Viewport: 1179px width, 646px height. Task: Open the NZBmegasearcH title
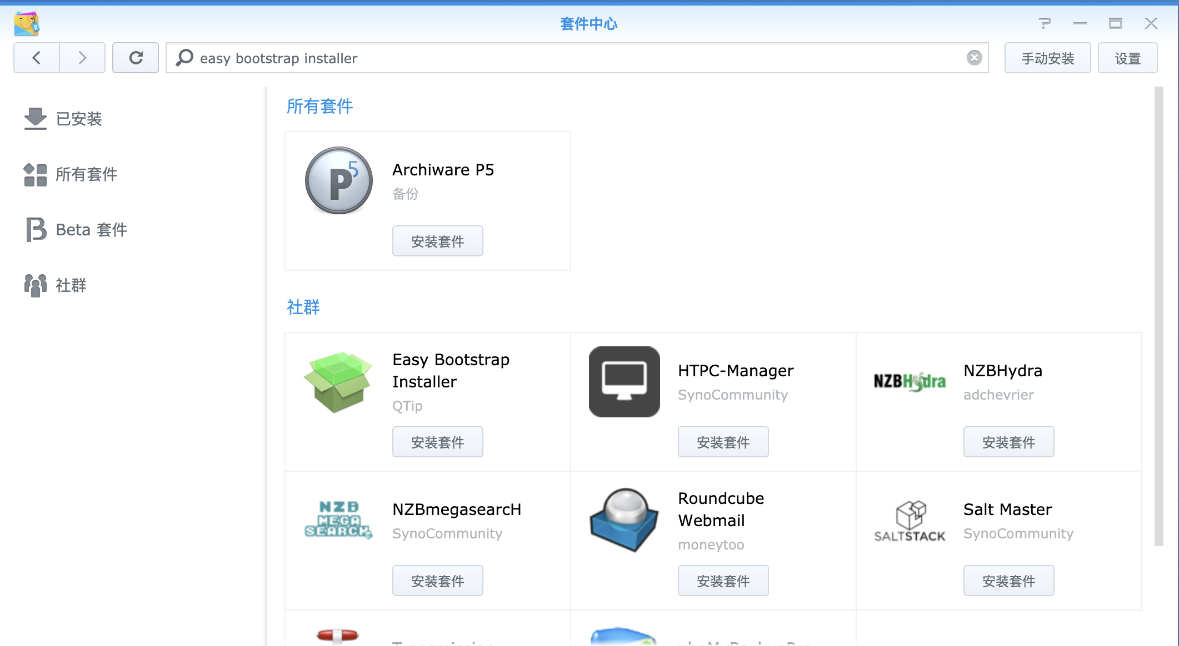click(x=457, y=509)
